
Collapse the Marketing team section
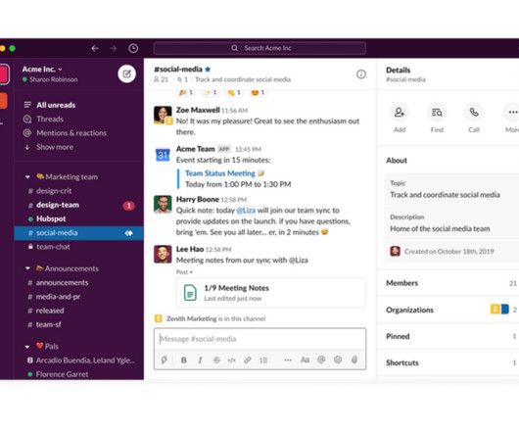(x=27, y=177)
